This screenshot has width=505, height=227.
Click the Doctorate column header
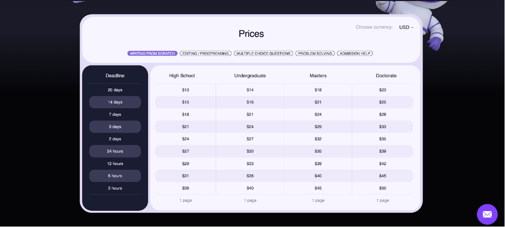click(x=386, y=76)
